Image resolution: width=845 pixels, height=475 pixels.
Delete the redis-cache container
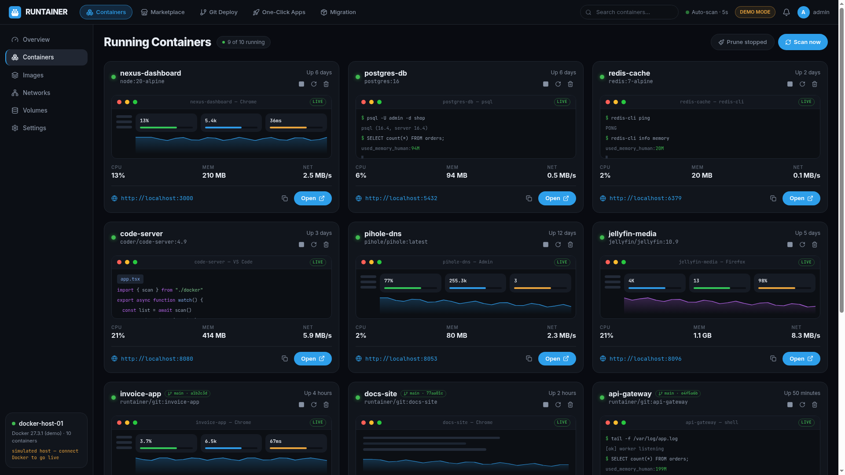[815, 84]
